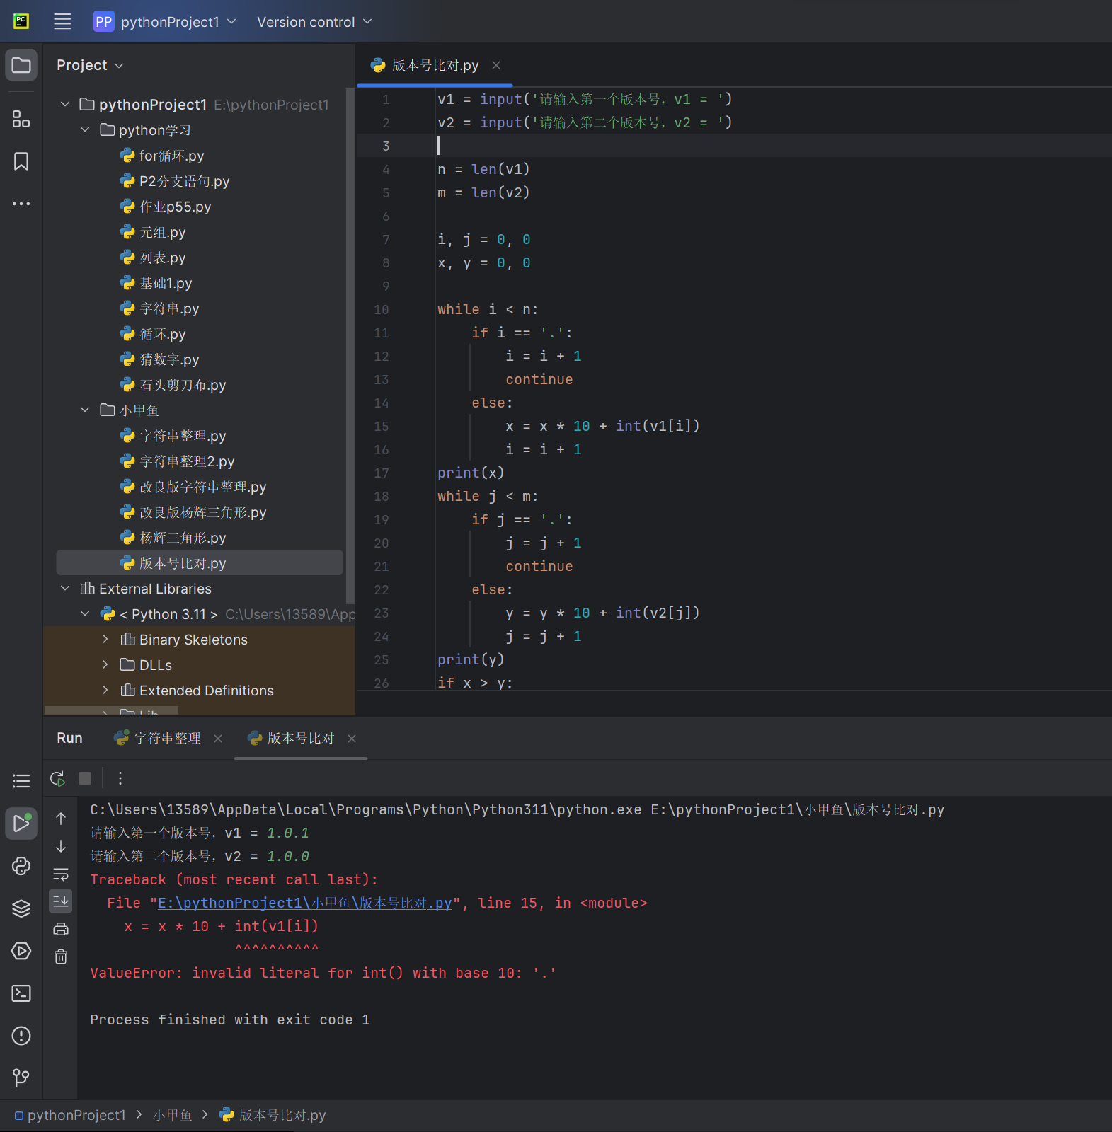Open 猜数字.py file
Screen dimensions: 1112x1132
click(169, 359)
